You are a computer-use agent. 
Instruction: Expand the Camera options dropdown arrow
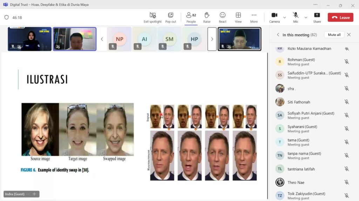click(x=284, y=17)
